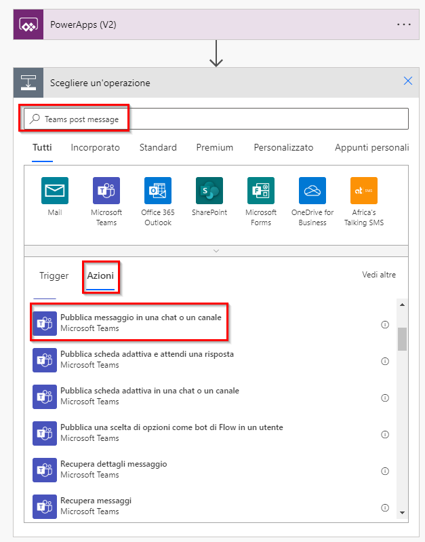Image resolution: width=425 pixels, height=542 pixels.
Task: Click the Vedi altre link
Action: [x=379, y=275]
